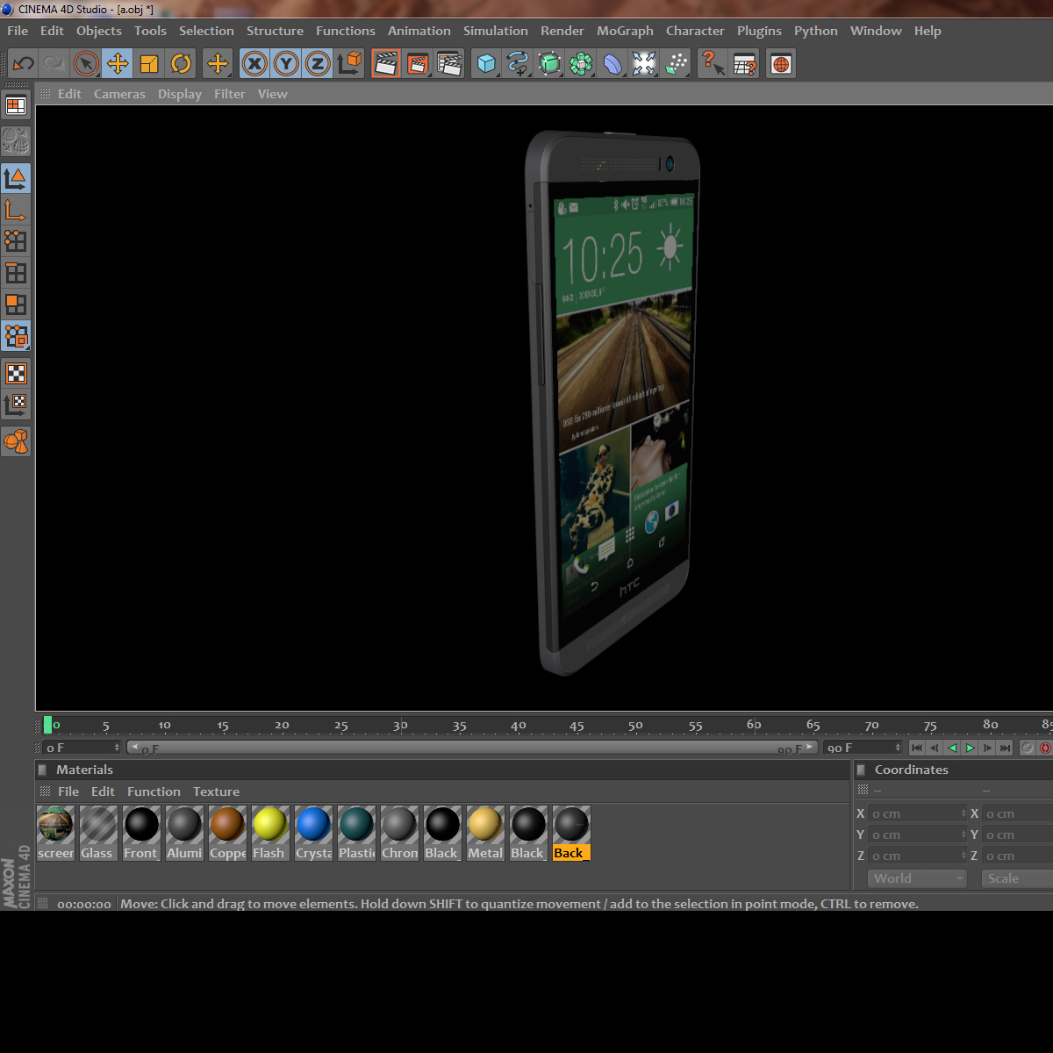The image size is (1053, 1053).
Task: Open the MoGraph menu
Action: click(625, 31)
